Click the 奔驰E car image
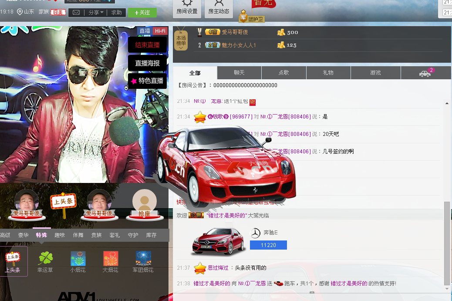 pyautogui.click(x=219, y=241)
